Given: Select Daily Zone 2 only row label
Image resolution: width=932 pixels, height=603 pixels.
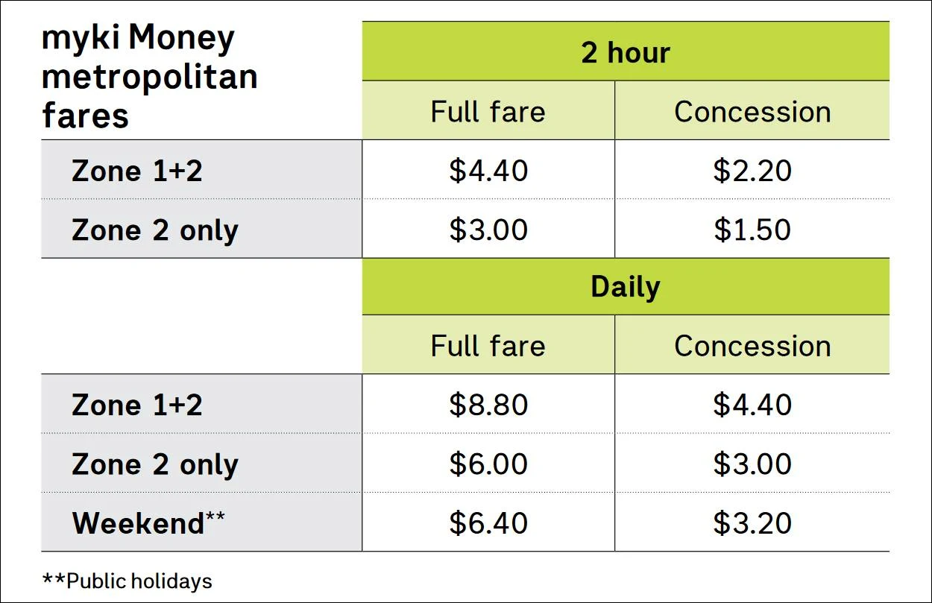Looking at the screenshot, I should [x=155, y=464].
